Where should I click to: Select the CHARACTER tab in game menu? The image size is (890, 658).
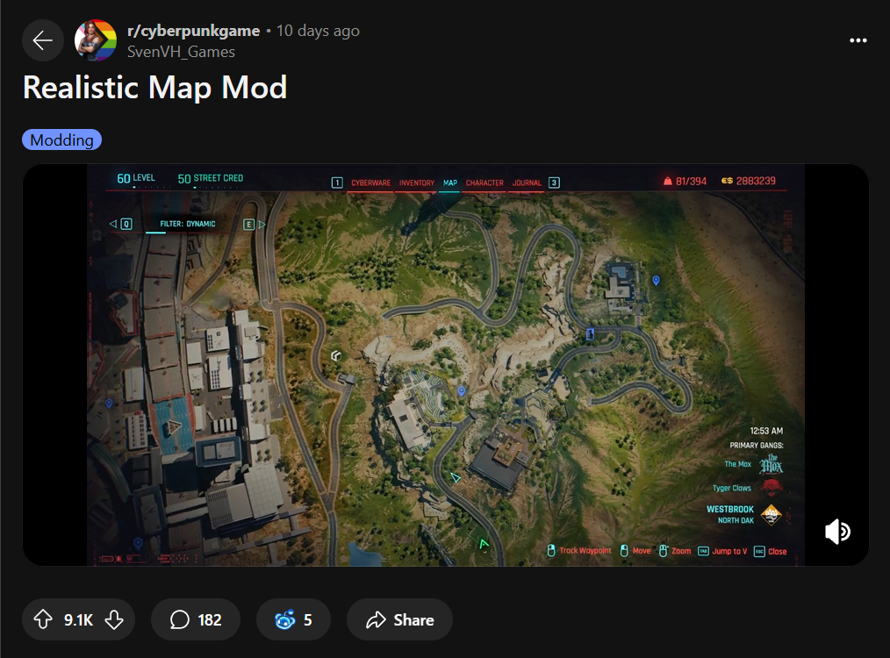click(484, 182)
